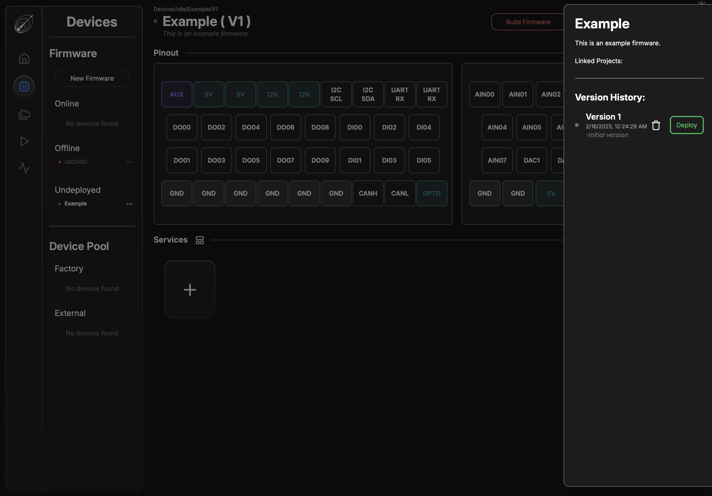Open options menu for QADAQ0 device
This screenshot has width=712, height=496.
point(129,162)
